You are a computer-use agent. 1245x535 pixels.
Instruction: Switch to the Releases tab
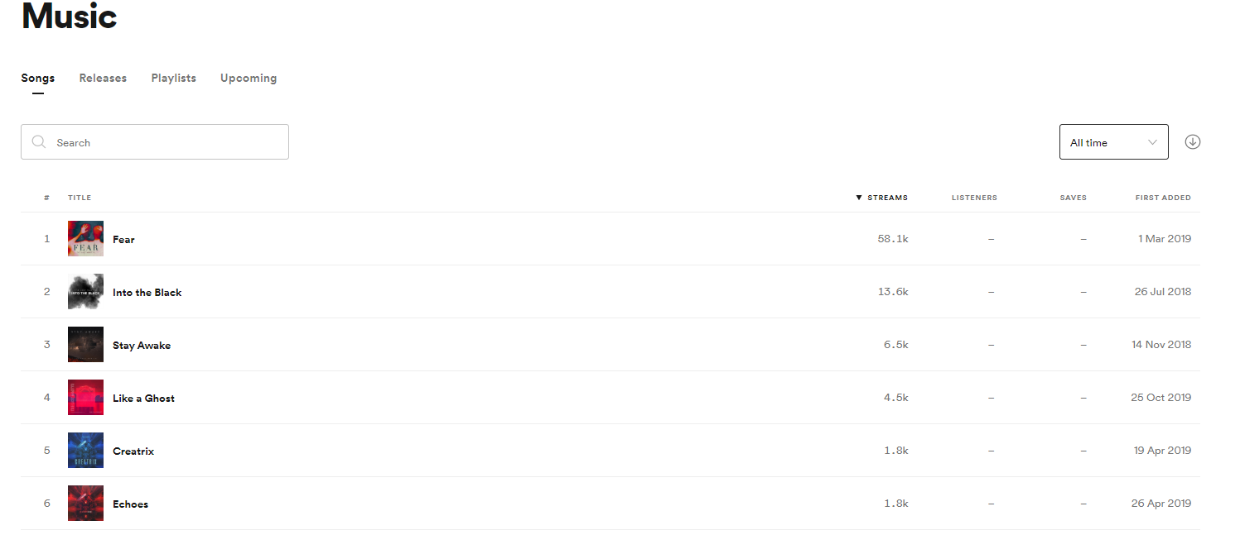tap(103, 78)
